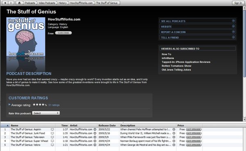Click the HowStuffWorks.com heading beside the artwork
Viewport: 246px width, 151px height.
click(64, 19)
